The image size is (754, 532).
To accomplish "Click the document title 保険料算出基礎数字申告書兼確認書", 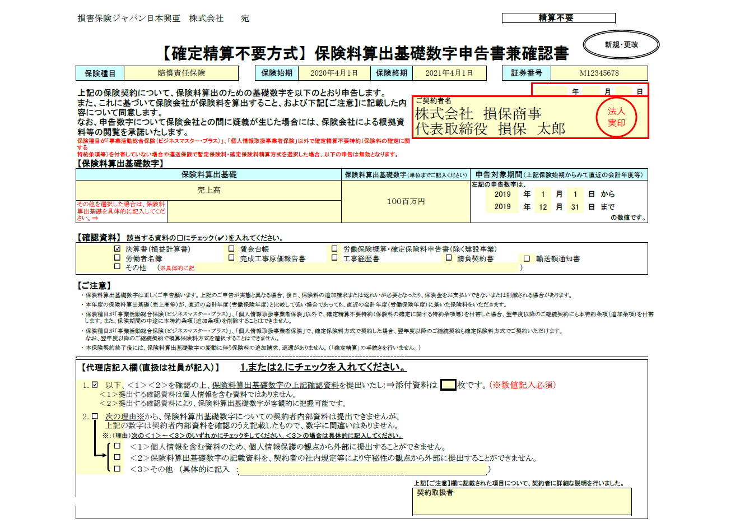I will 441,54.
